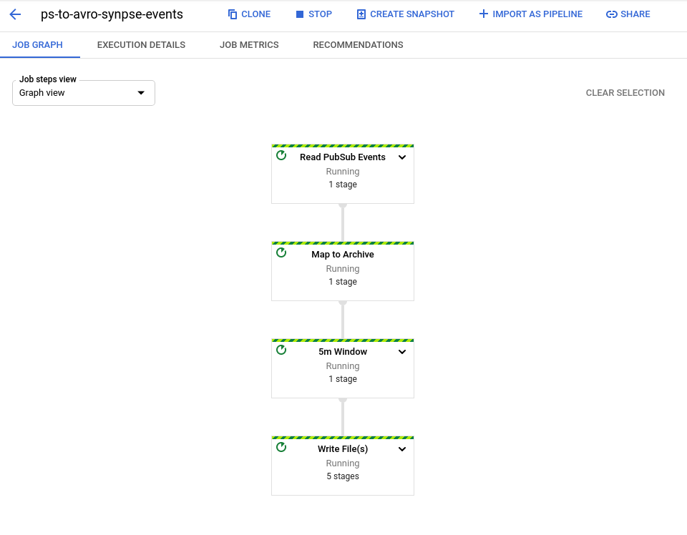Expand the Read PubSub Events step
Screen dimensions: 687x535
402,157
